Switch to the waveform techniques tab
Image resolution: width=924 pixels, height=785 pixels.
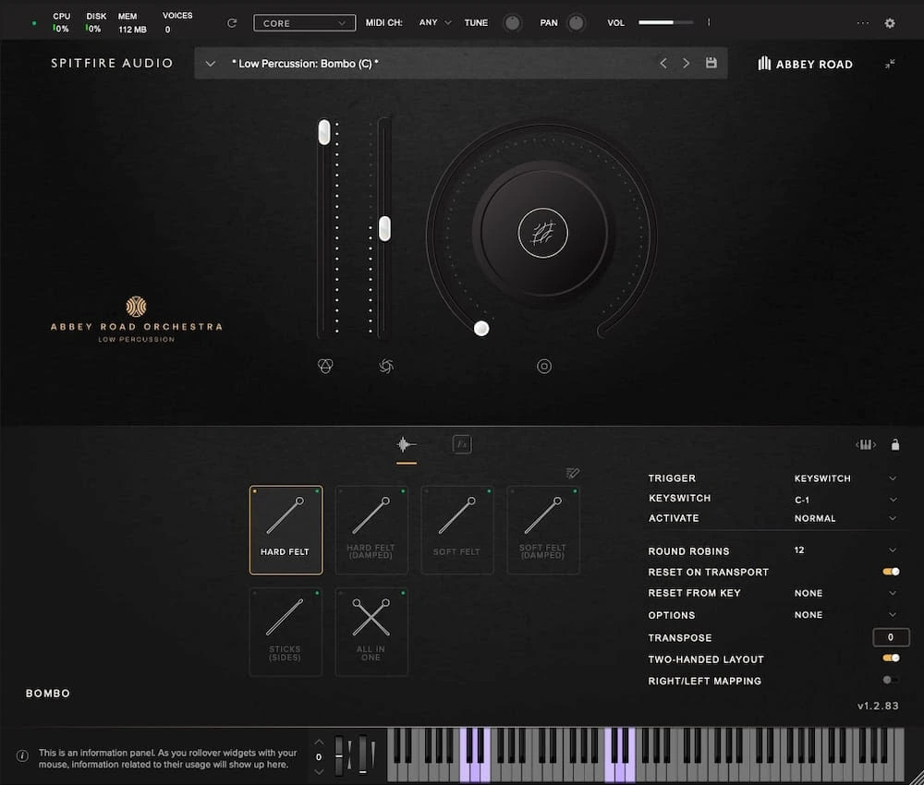pyautogui.click(x=406, y=445)
